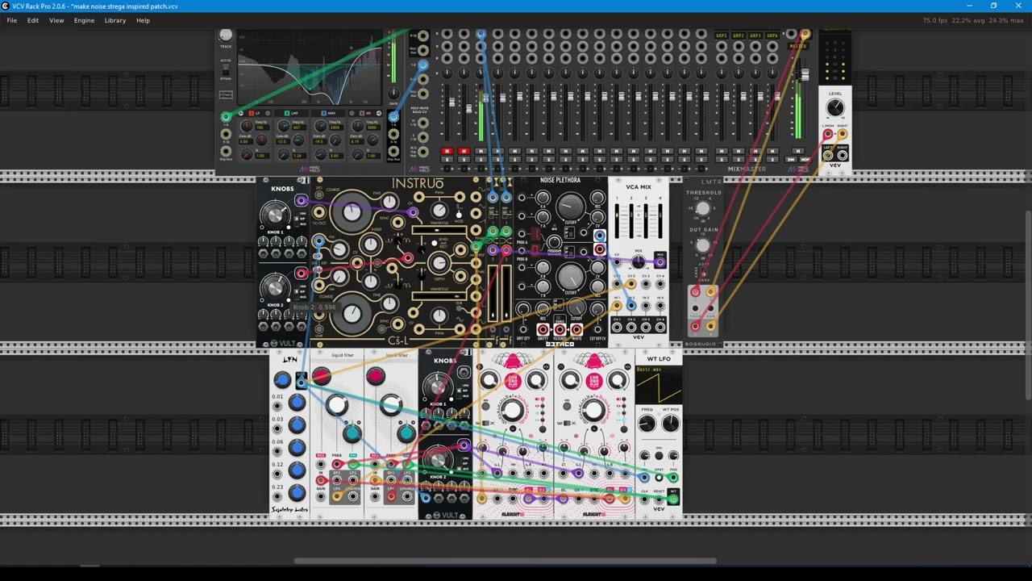Toggle the HMF band on EqMaster

point(324,113)
